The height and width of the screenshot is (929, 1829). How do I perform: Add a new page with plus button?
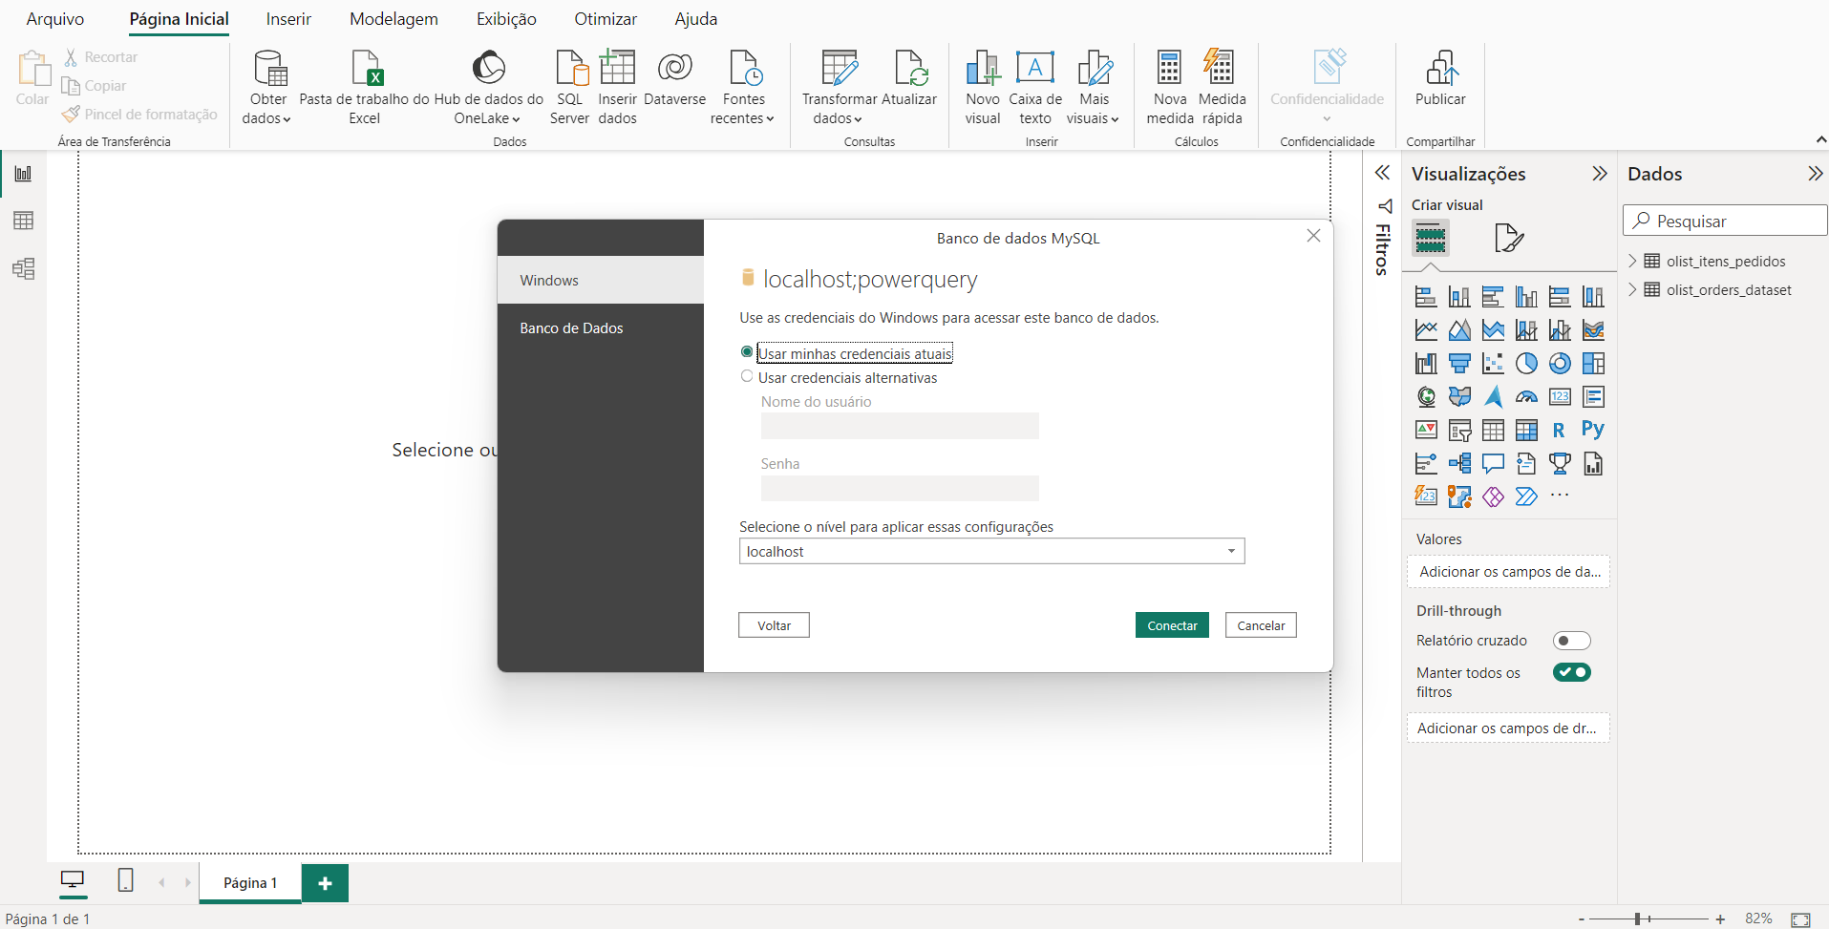click(x=325, y=883)
